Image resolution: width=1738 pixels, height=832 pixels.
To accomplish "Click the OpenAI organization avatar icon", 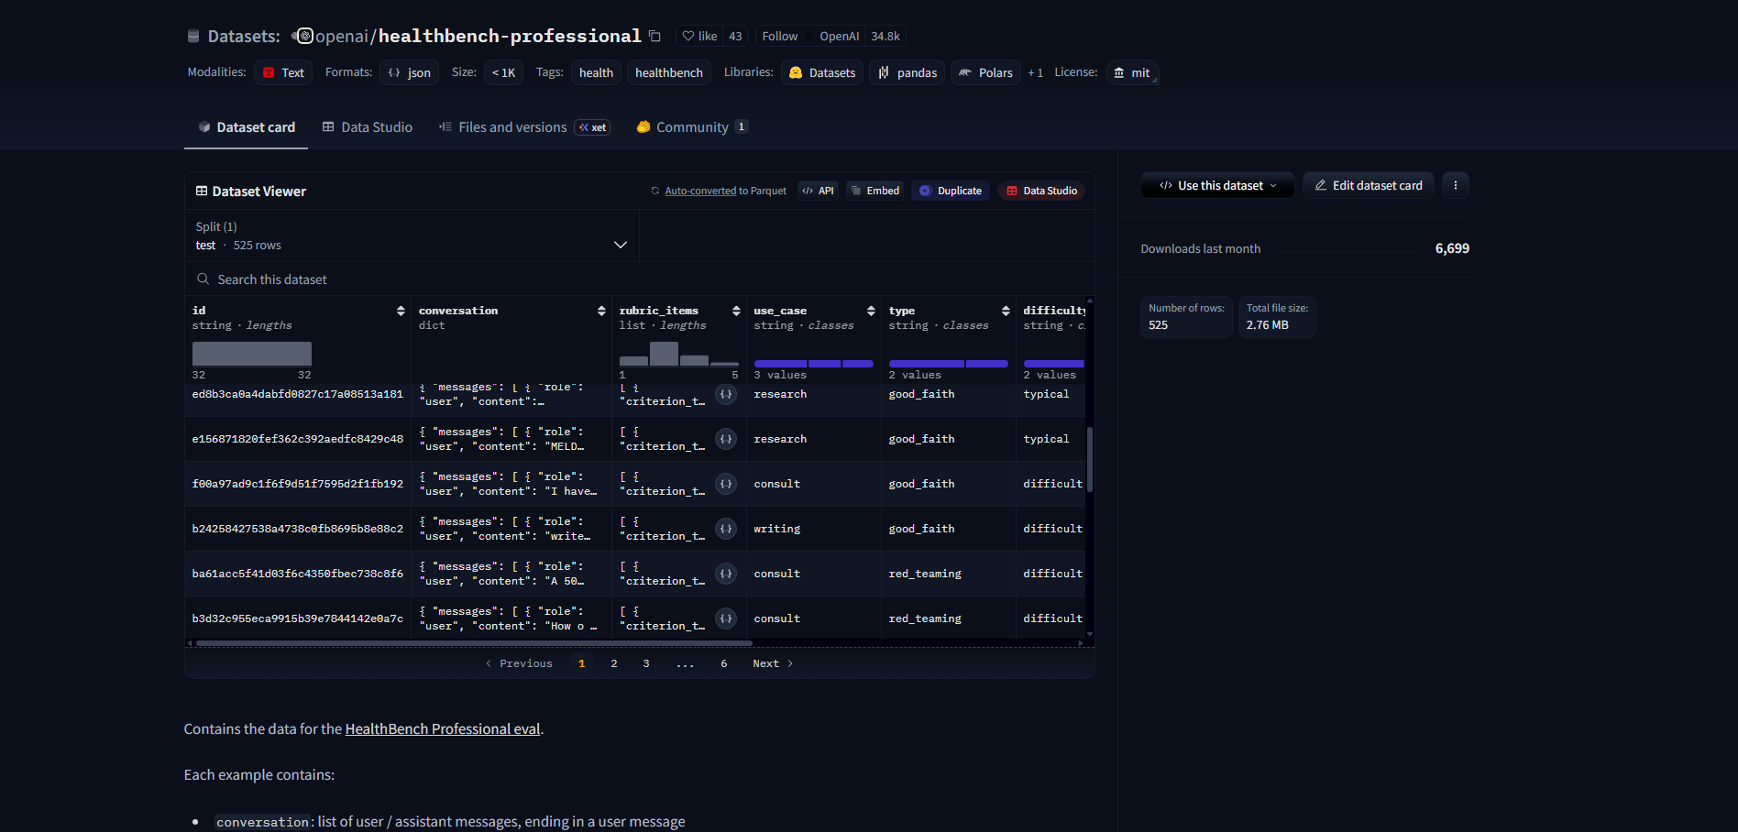I will (x=305, y=37).
